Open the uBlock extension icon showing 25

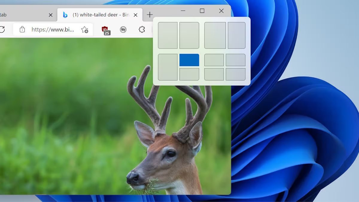(x=105, y=30)
